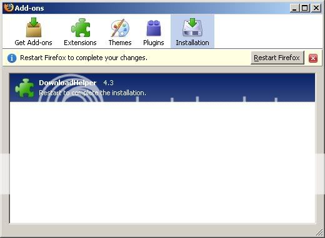Minimize the Add-ons window
325x238 pixels.
coord(294,8)
